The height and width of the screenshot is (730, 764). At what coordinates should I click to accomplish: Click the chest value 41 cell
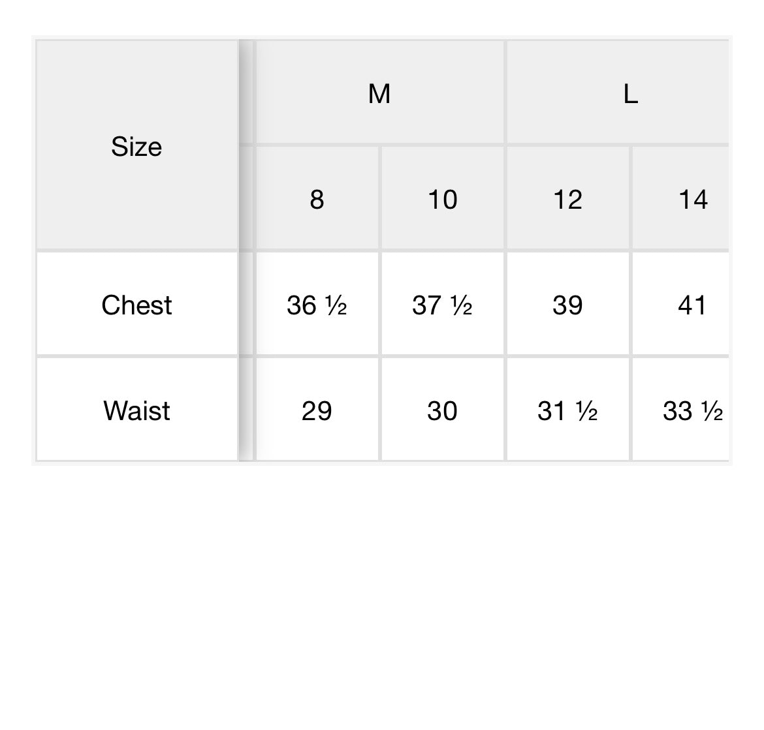click(692, 305)
